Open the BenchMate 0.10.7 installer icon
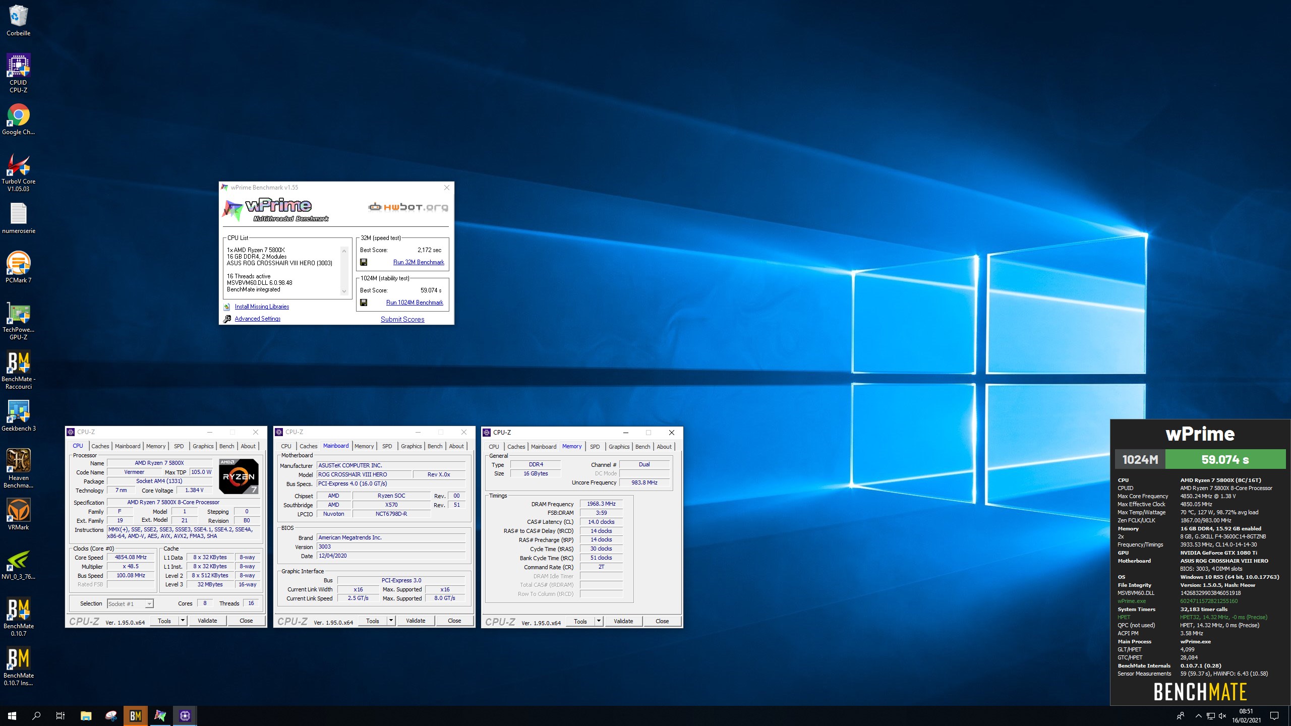This screenshot has height=726, width=1291. 18,666
